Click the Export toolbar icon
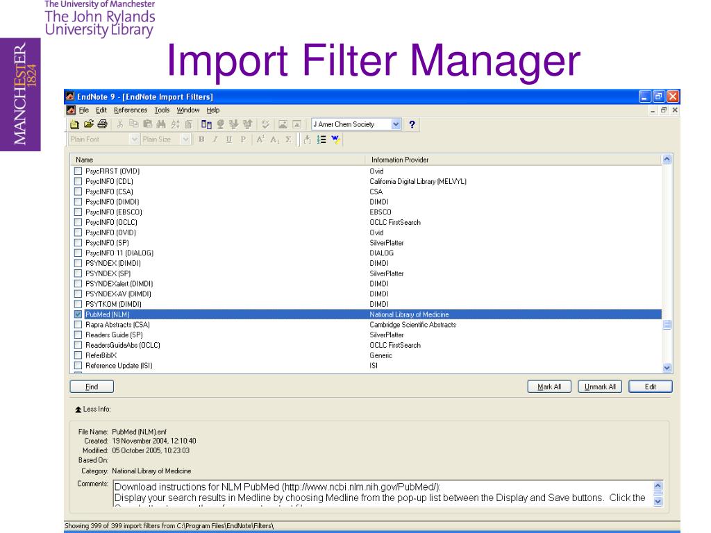The image size is (711, 533). pyautogui.click(x=248, y=124)
